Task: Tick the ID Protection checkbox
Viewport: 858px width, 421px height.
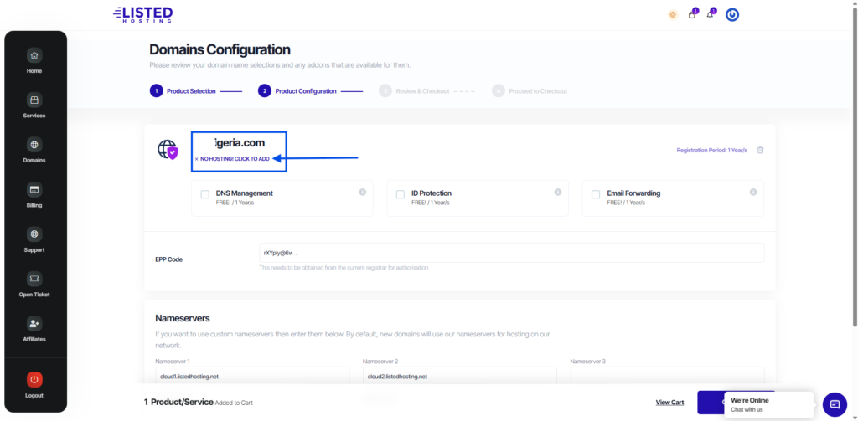Action: pyautogui.click(x=401, y=194)
